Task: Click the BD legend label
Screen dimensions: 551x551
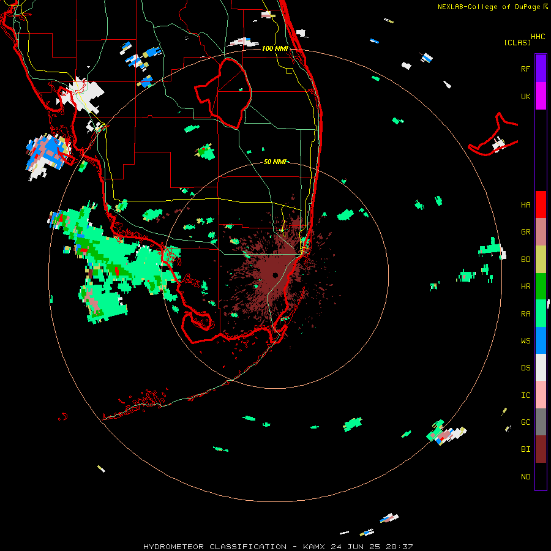Action: pyautogui.click(x=525, y=260)
